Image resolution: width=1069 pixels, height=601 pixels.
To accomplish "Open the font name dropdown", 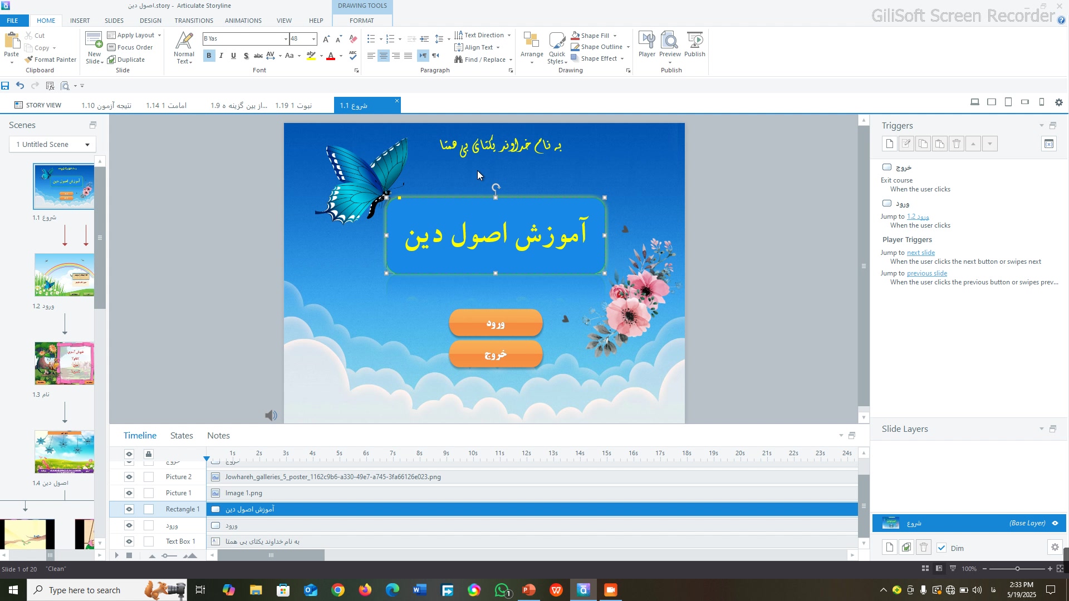I will (286, 39).
